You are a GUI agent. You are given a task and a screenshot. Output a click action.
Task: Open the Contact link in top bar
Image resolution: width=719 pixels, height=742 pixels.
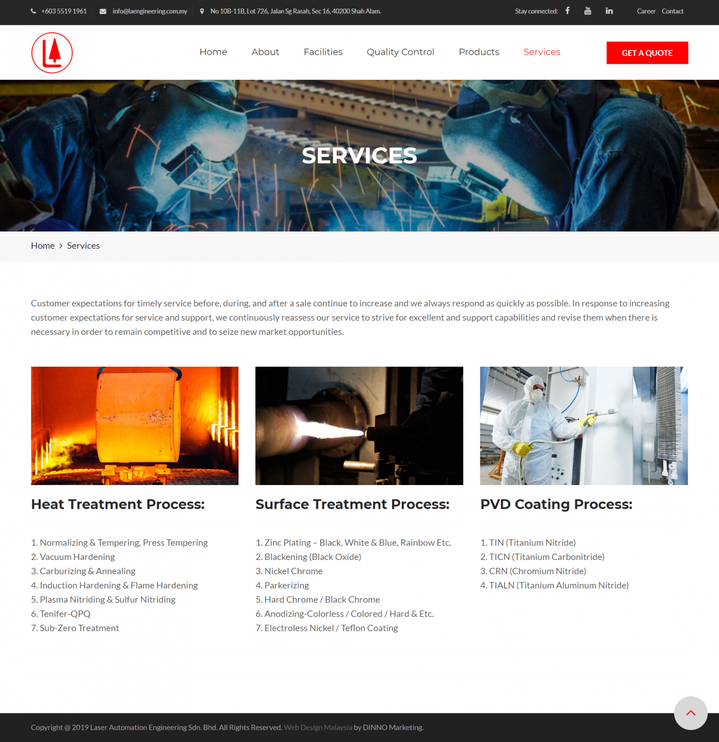672,11
